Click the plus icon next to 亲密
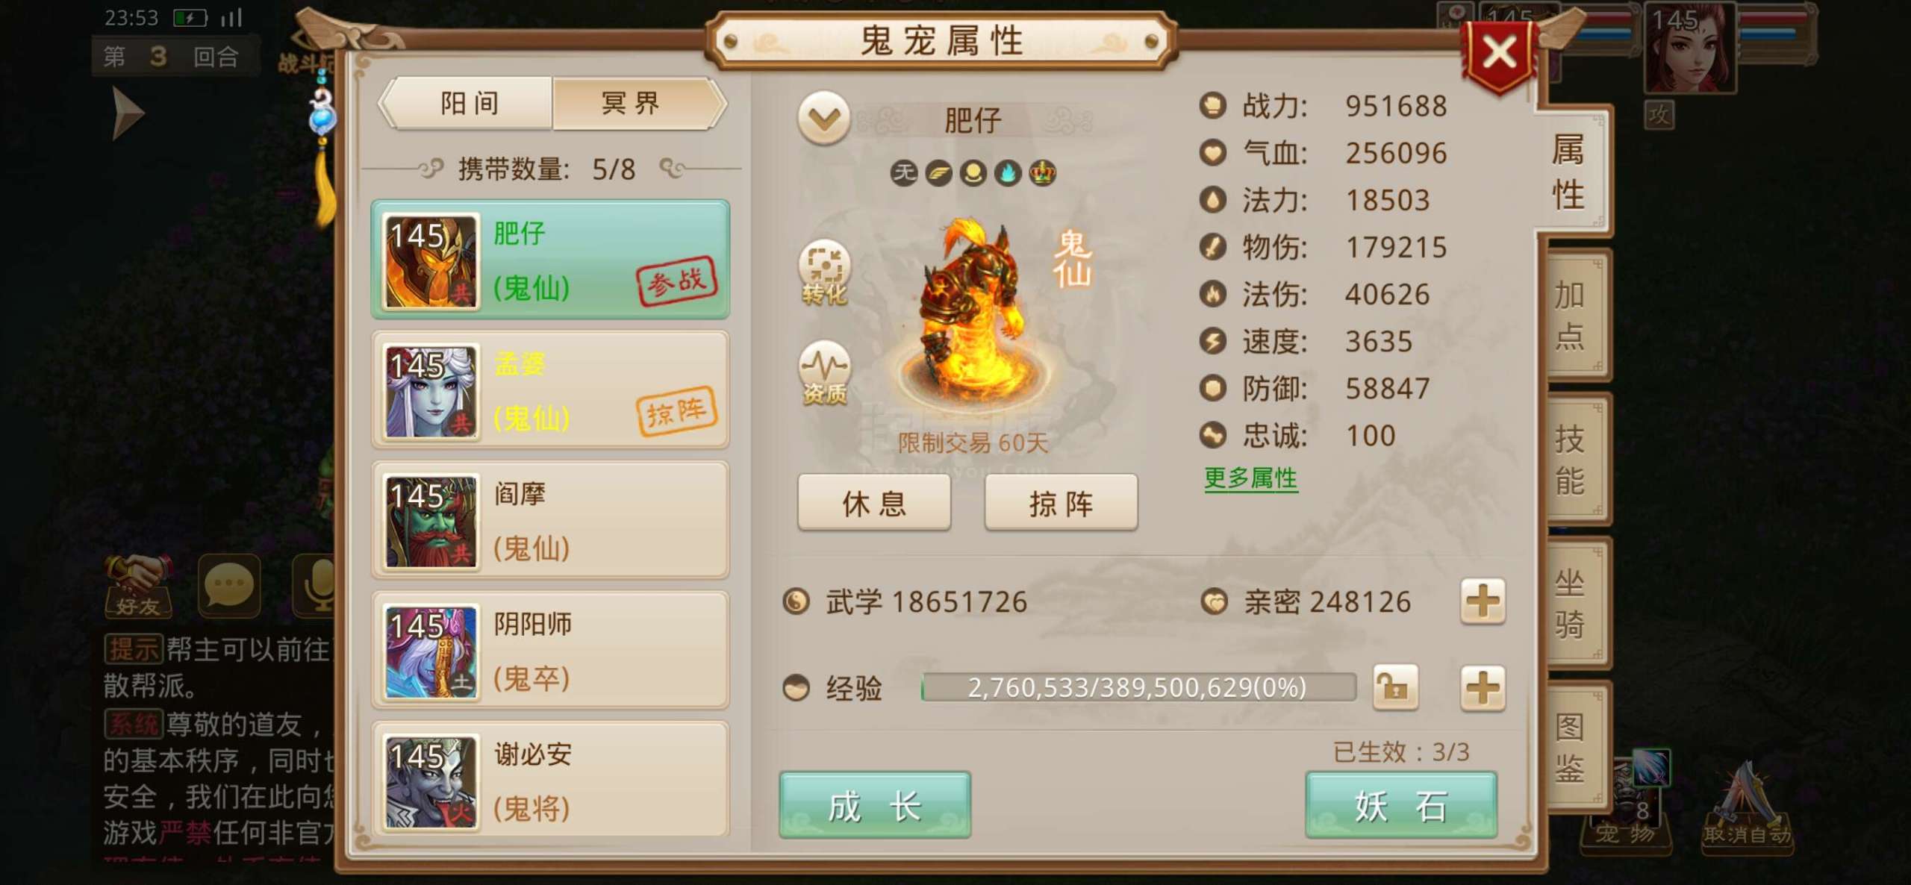Screen dimensions: 1911x885 pyautogui.click(x=1483, y=601)
